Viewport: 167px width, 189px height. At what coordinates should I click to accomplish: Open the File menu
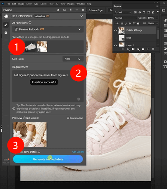point(8,4)
